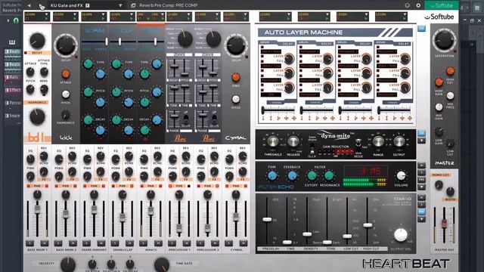
Task: Click the Filter Echo Cutoff knob
Action: pos(311,176)
